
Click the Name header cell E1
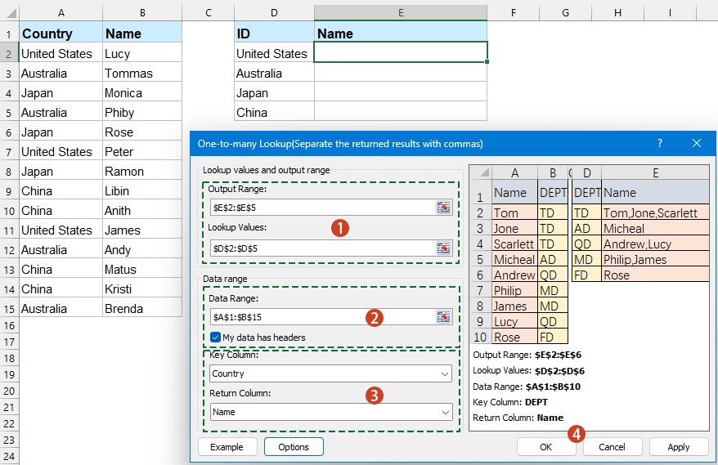pos(401,34)
